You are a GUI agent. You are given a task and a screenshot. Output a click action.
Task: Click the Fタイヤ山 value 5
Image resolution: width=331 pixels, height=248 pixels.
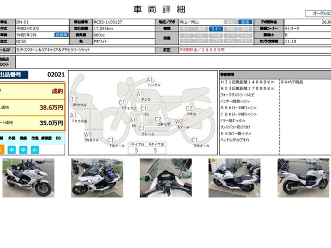[x=137, y=151]
